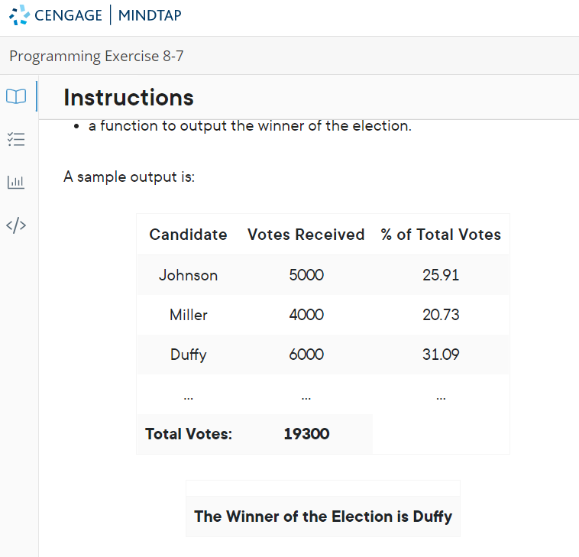579x557 pixels.
Task: Click the Candidate column header
Action: coord(189,235)
